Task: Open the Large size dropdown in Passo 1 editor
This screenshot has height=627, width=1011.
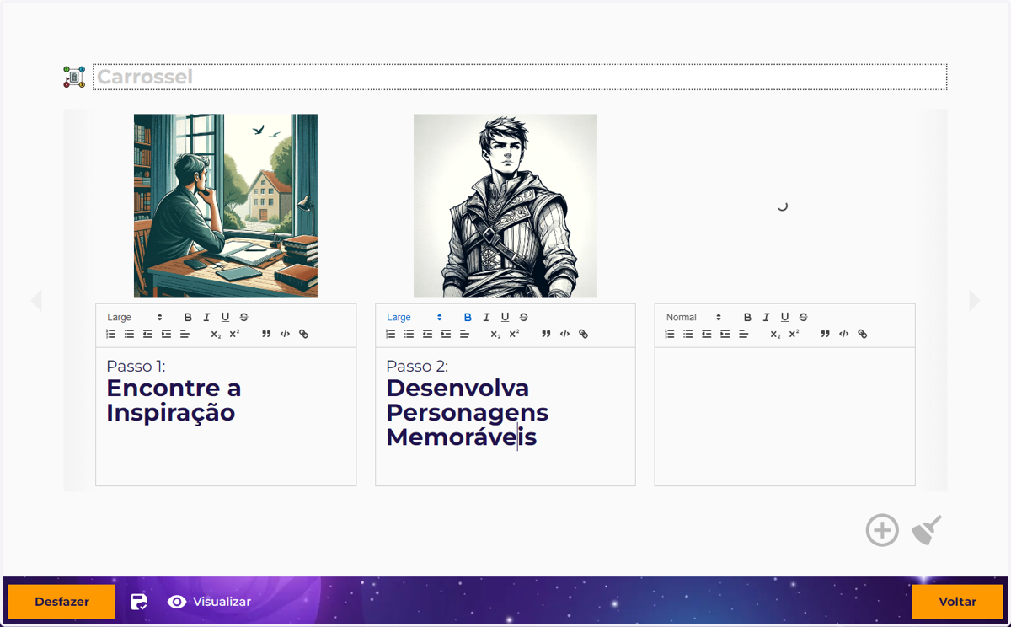Action: pyautogui.click(x=135, y=318)
